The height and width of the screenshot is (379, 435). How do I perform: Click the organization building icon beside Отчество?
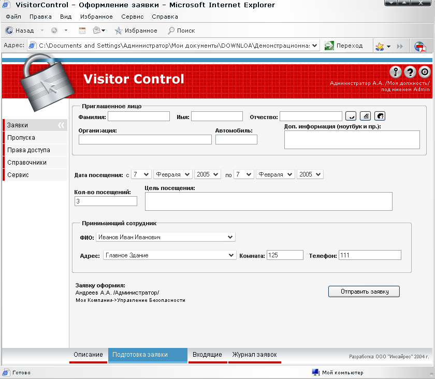pyautogui.click(x=366, y=116)
